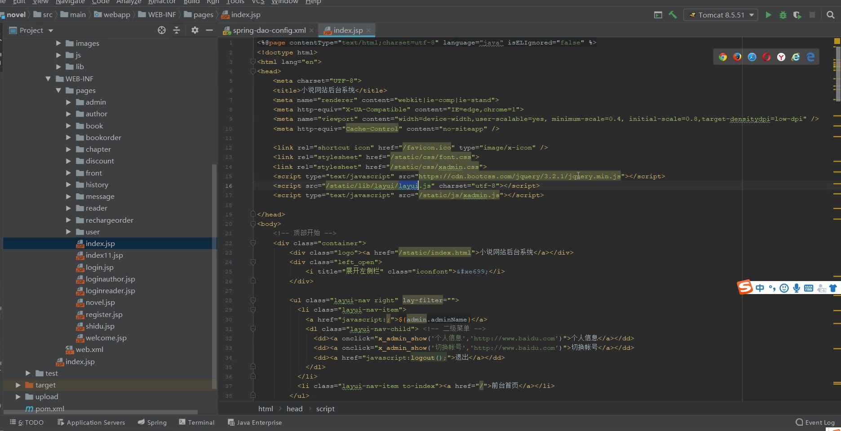Collapse the pages folder
Image resolution: width=841 pixels, height=431 pixels.
coord(58,90)
